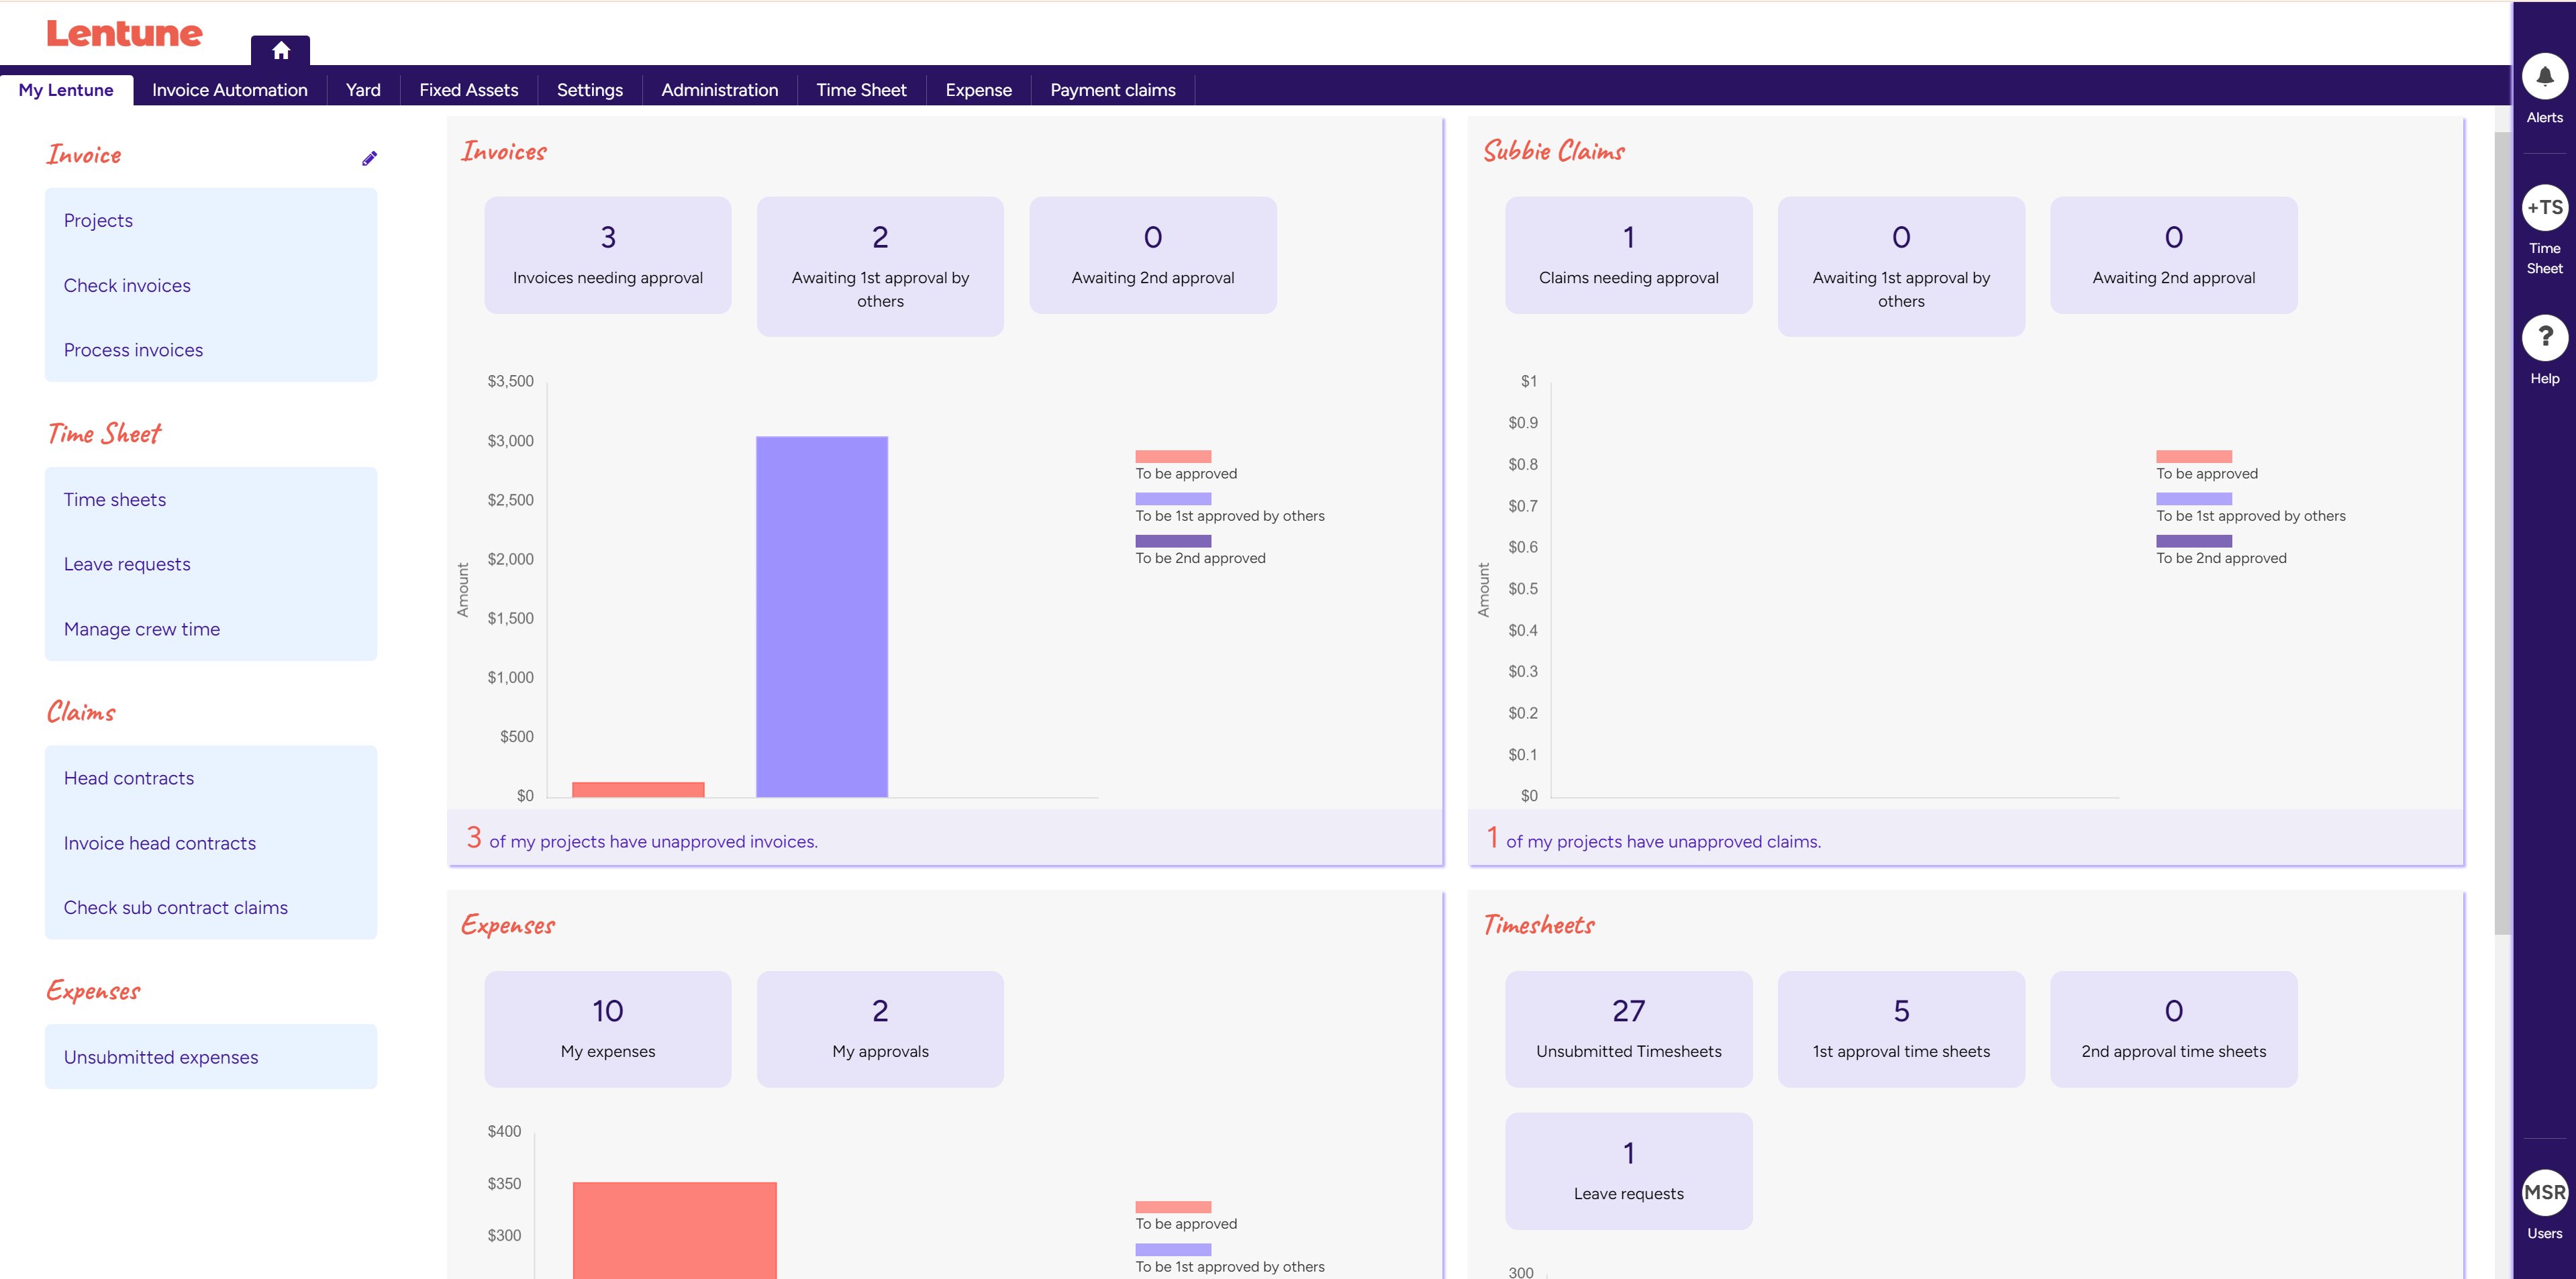Toggle Expenses legend To be approved swatch
Screen dimensions: 2576x1279
point(1173,1207)
